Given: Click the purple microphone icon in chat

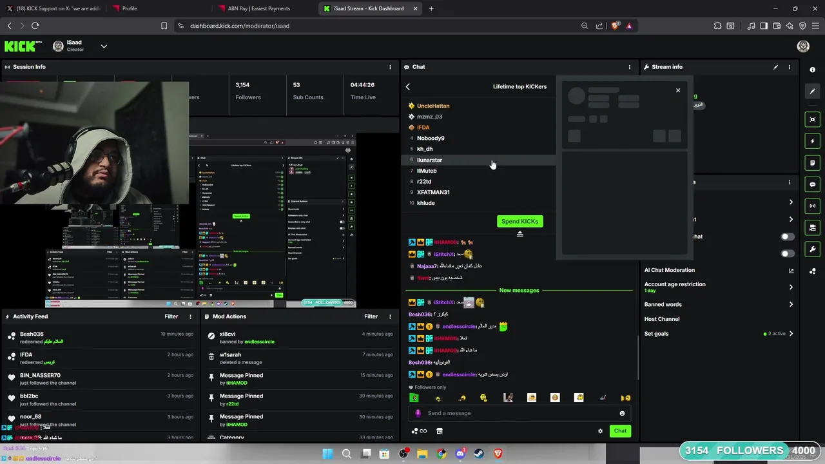Looking at the screenshot, I should pos(418,413).
